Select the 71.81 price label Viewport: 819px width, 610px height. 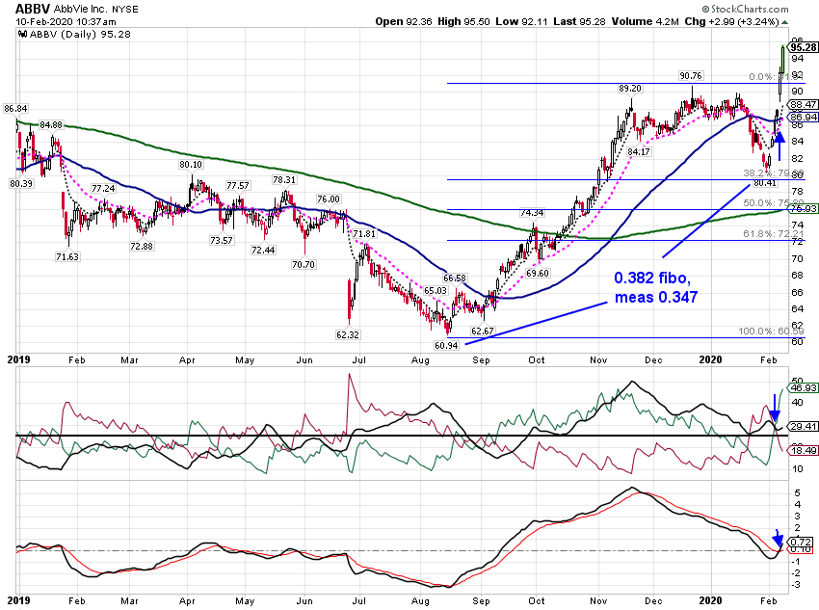pyautogui.click(x=364, y=234)
